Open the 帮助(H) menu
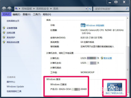This screenshot has width=131, height=98. (x=47, y=14)
